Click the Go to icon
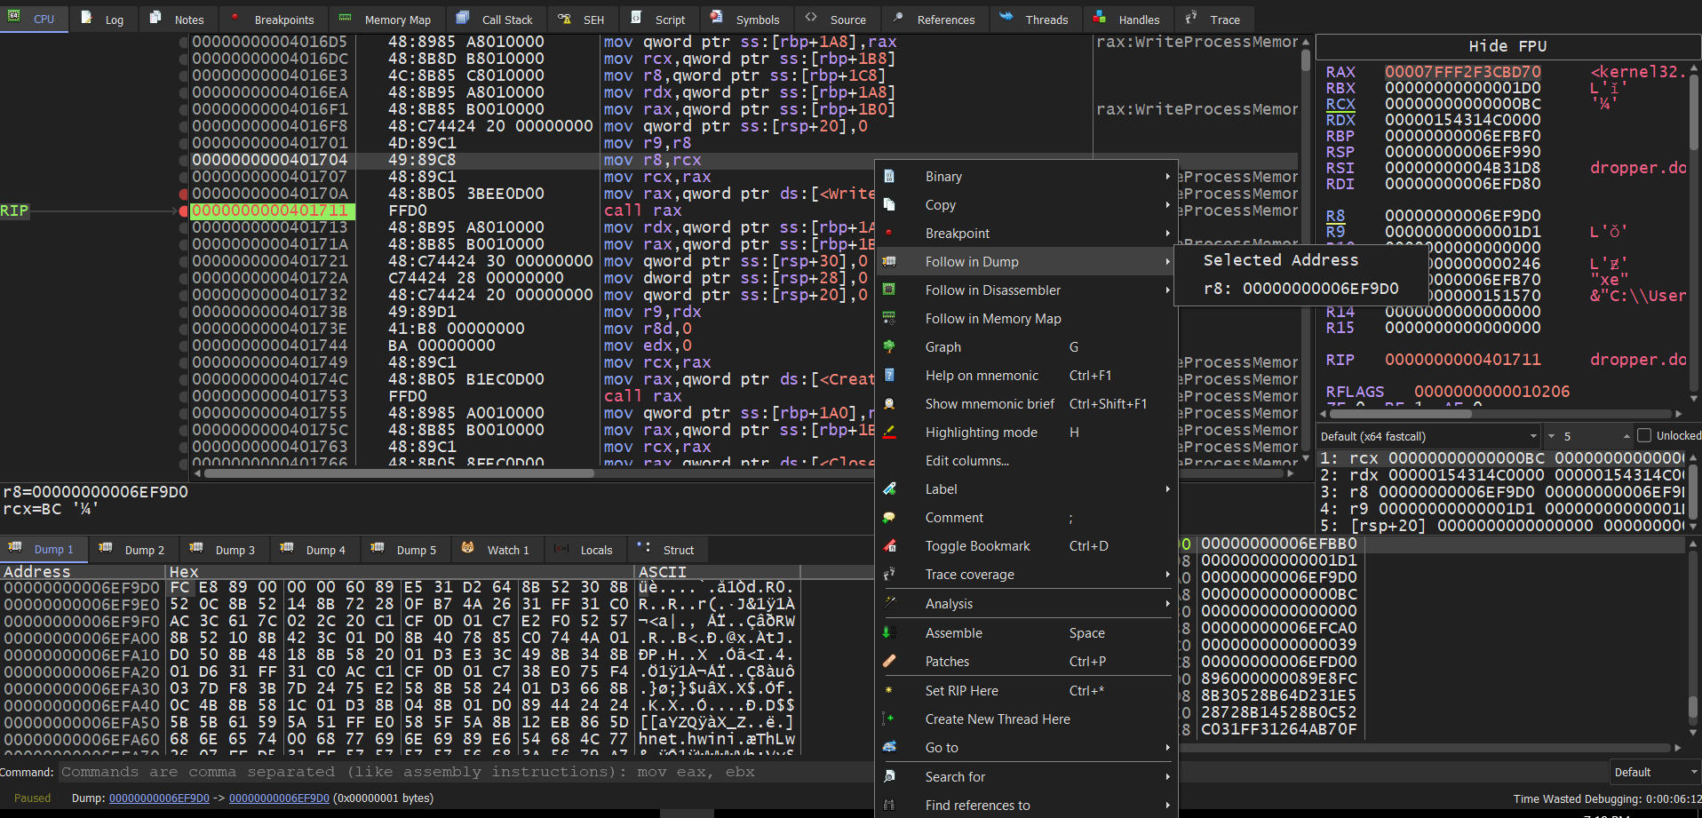The image size is (1702, 818). click(889, 748)
